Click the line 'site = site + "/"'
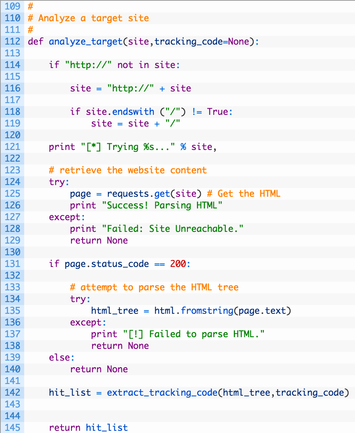Viewport: 355px width, 433px height. [136, 124]
